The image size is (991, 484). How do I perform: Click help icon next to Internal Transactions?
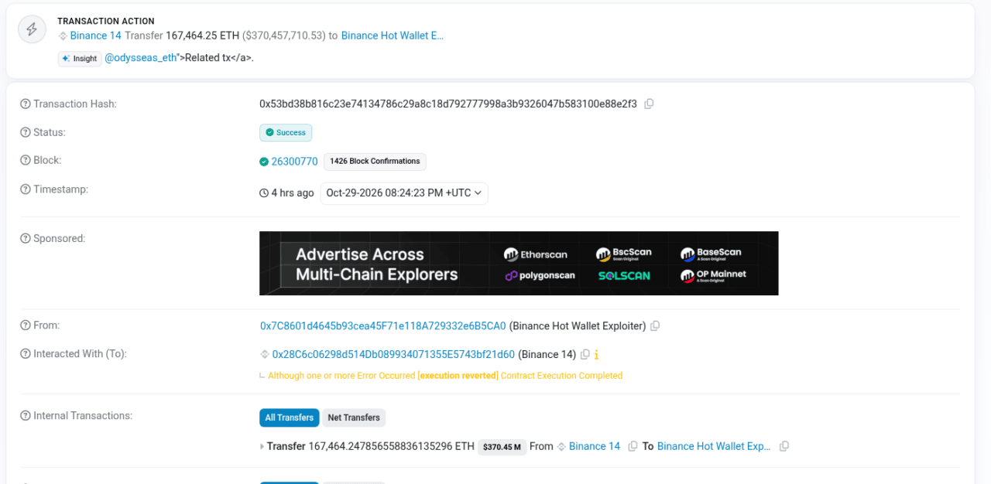click(x=26, y=415)
